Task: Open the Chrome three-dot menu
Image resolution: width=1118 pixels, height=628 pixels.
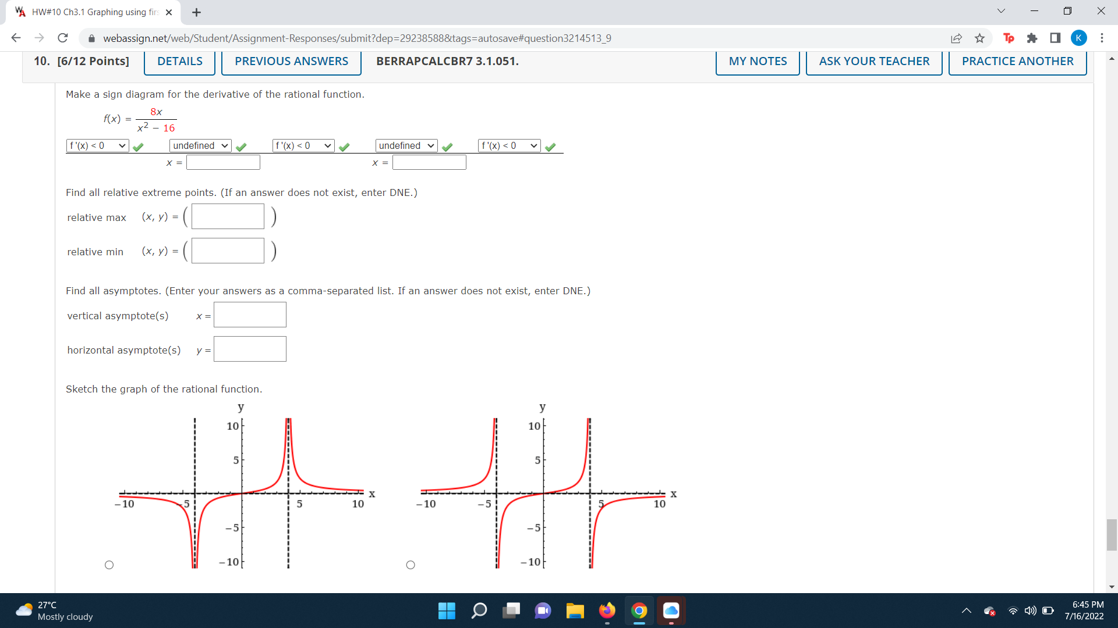Action: [x=1102, y=38]
